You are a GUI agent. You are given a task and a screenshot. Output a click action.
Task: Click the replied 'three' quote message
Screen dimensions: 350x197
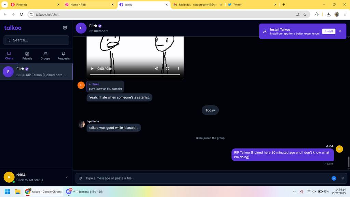(105, 87)
